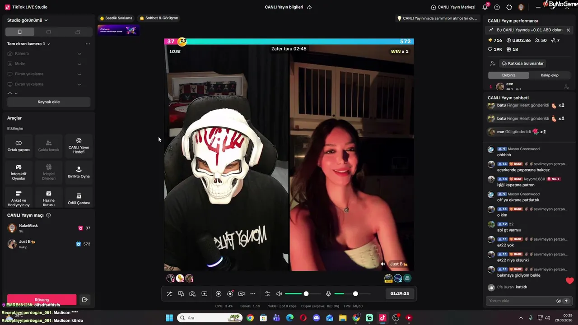Open the Anket ve Hediyeyle oy tool

[x=19, y=199]
